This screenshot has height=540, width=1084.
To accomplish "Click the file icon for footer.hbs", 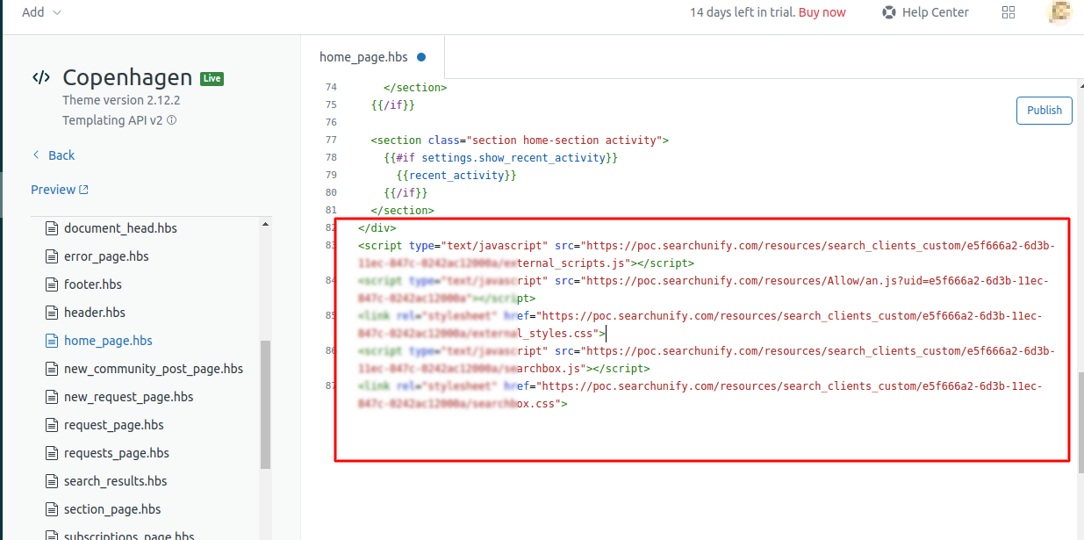I will tap(51, 284).
